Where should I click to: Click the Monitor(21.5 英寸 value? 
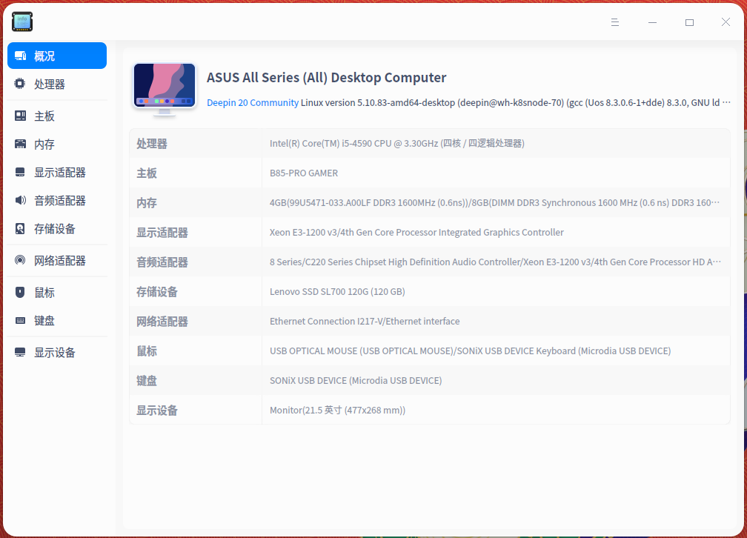click(x=337, y=410)
